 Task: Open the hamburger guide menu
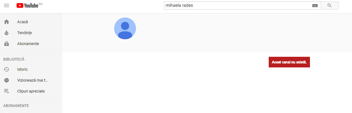7,5
